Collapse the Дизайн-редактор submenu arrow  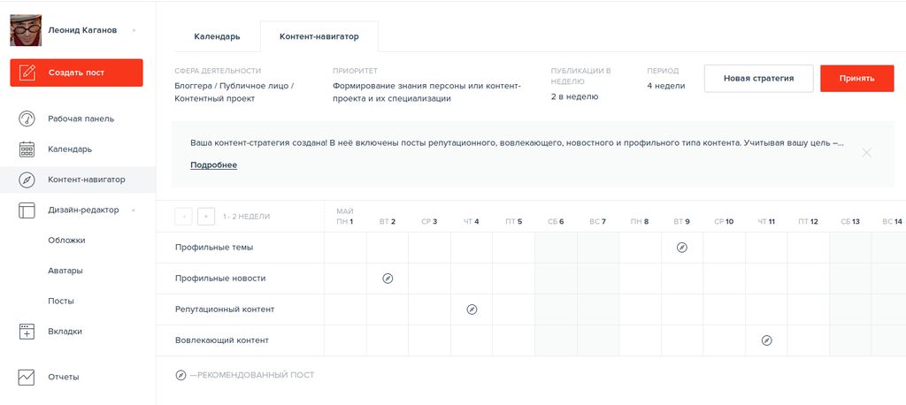(134, 210)
